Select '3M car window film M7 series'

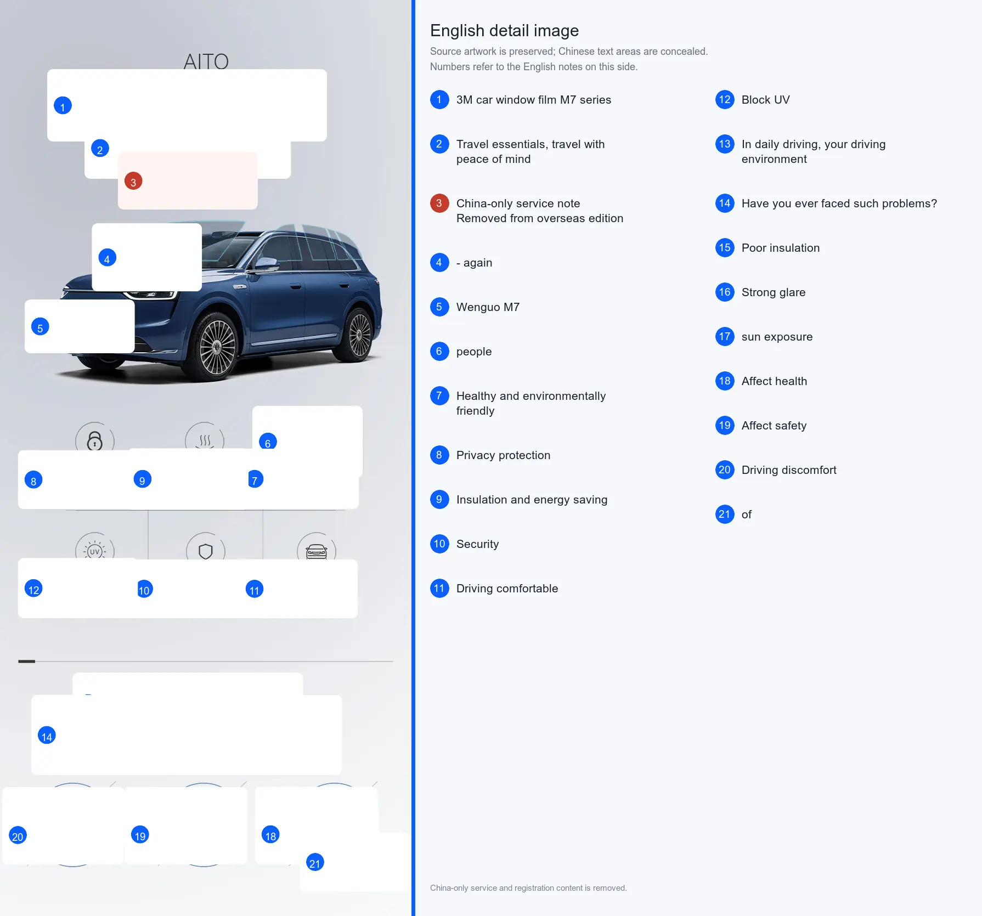pos(533,100)
